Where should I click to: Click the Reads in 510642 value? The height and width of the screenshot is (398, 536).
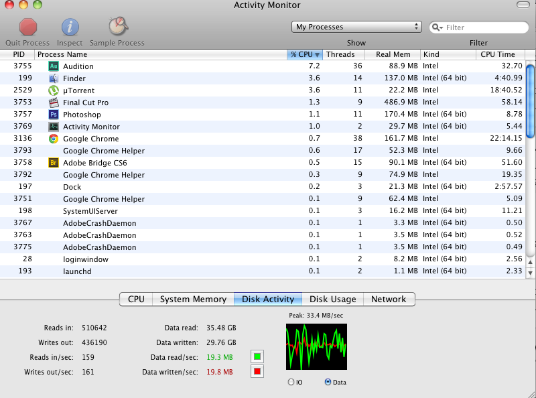(94, 328)
